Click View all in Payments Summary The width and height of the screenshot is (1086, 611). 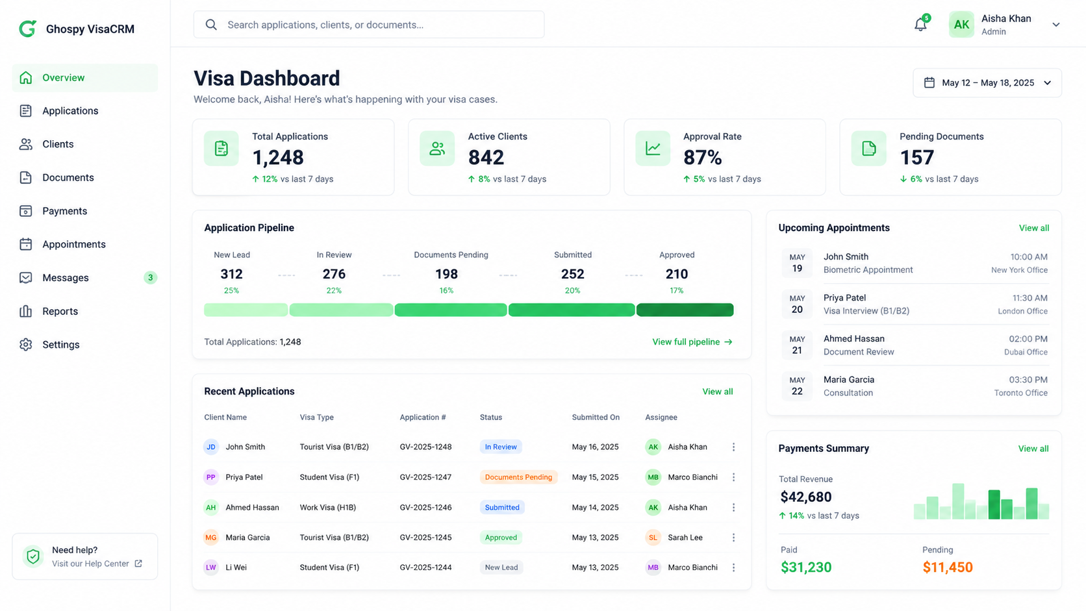[x=1033, y=449]
